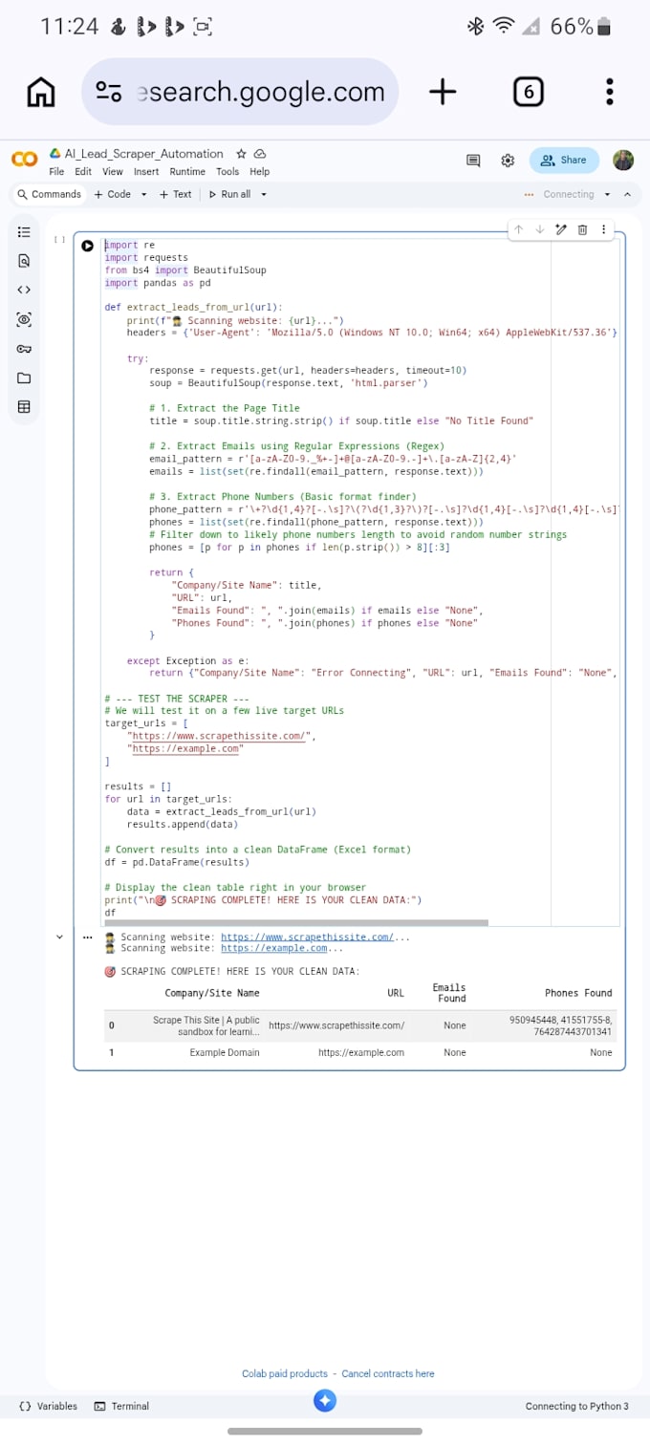This screenshot has width=650, height=1444.
Task: Add a new Code cell
Action: point(113,194)
